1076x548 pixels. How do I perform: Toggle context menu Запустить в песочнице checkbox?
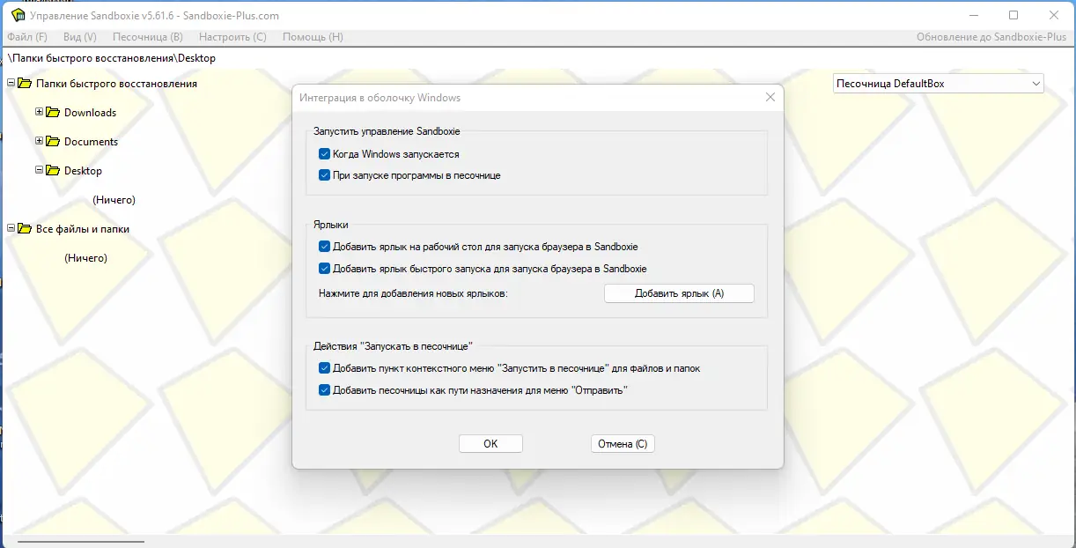324,368
